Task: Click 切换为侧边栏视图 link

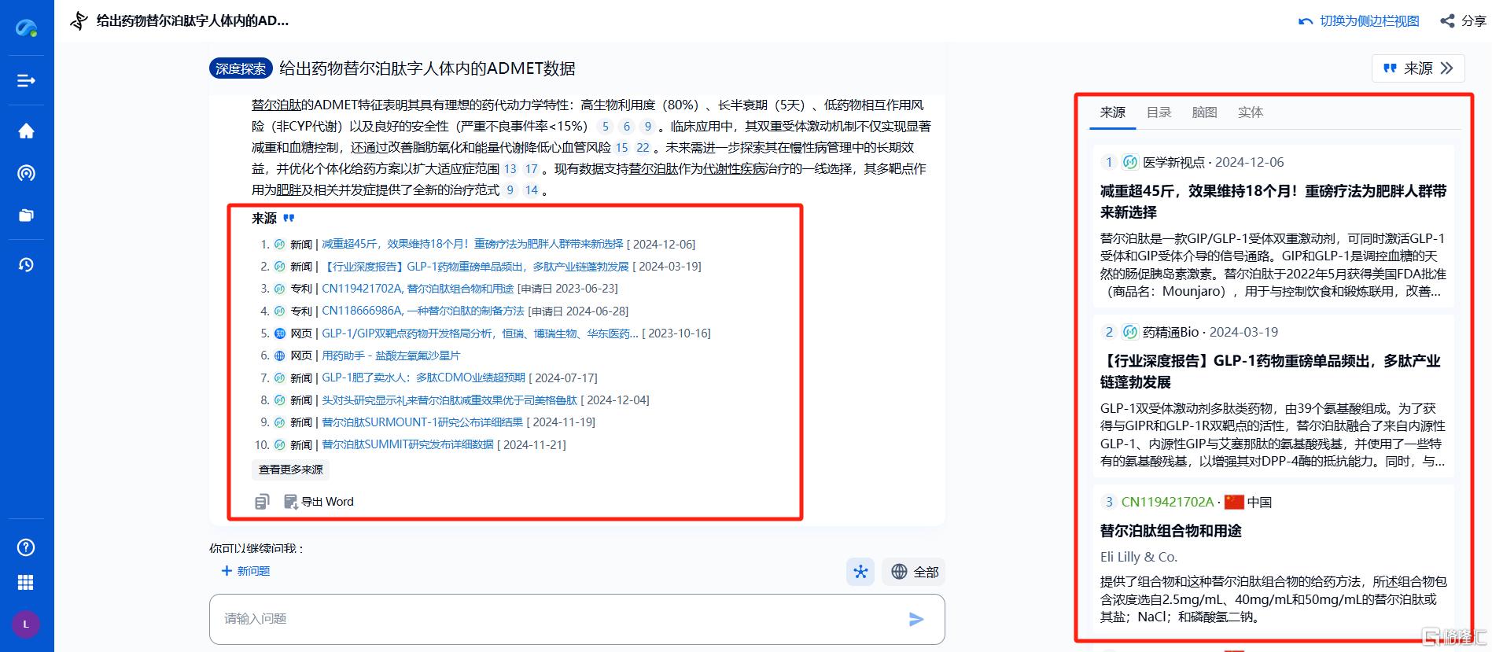Action: pyautogui.click(x=1369, y=21)
